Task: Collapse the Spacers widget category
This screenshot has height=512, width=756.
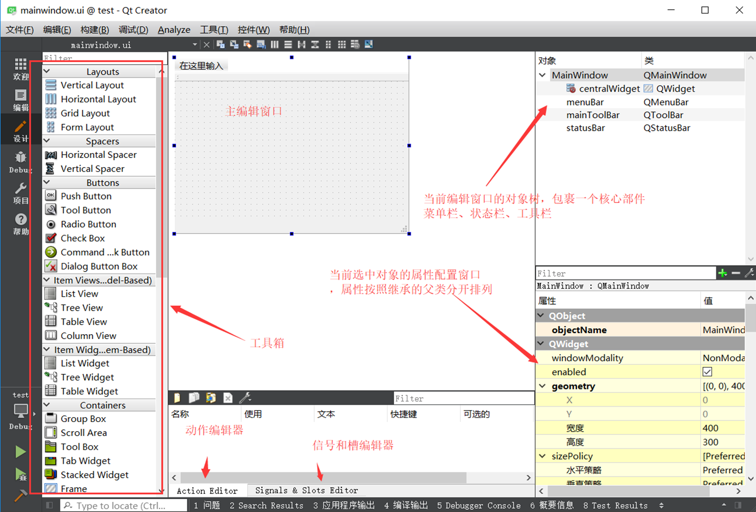Action: 47,141
